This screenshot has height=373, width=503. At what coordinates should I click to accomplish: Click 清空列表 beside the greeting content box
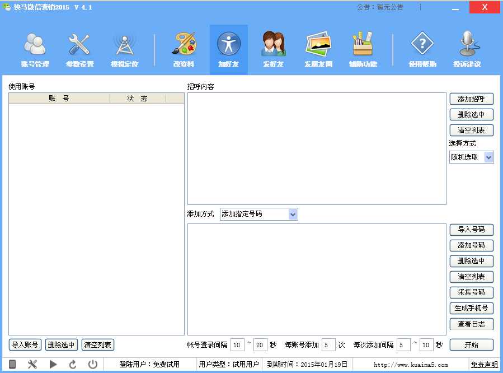471,130
